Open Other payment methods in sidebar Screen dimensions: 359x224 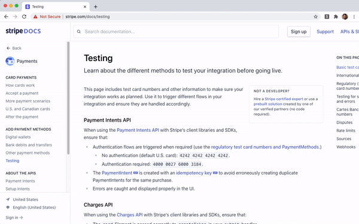point(28,153)
